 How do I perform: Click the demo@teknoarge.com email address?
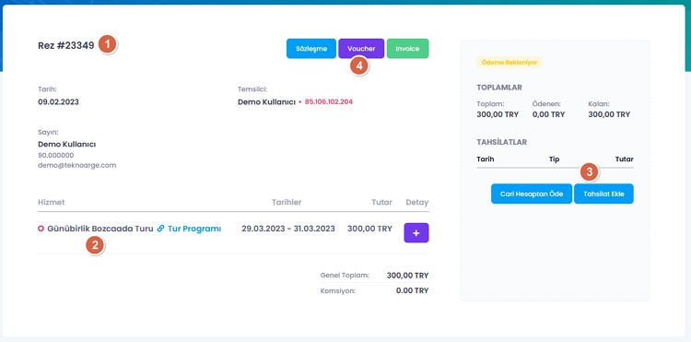click(x=77, y=166)
